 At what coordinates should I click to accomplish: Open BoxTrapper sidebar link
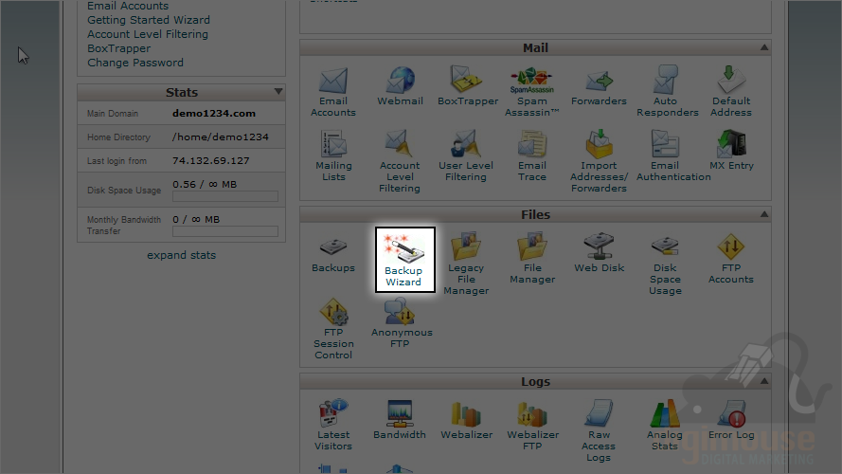(x=118, y=48)
